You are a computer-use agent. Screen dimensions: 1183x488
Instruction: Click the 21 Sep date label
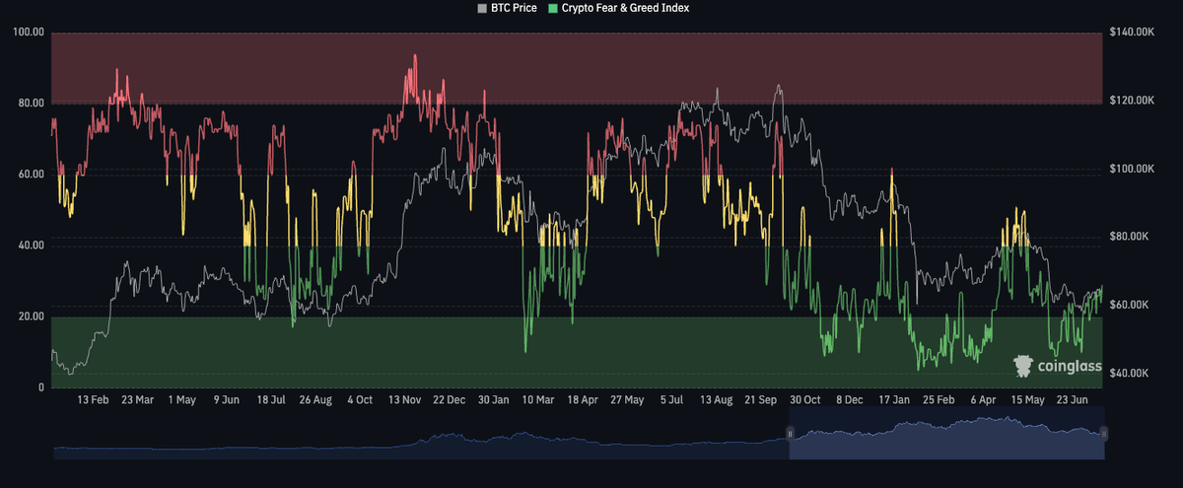click(761, 400)
